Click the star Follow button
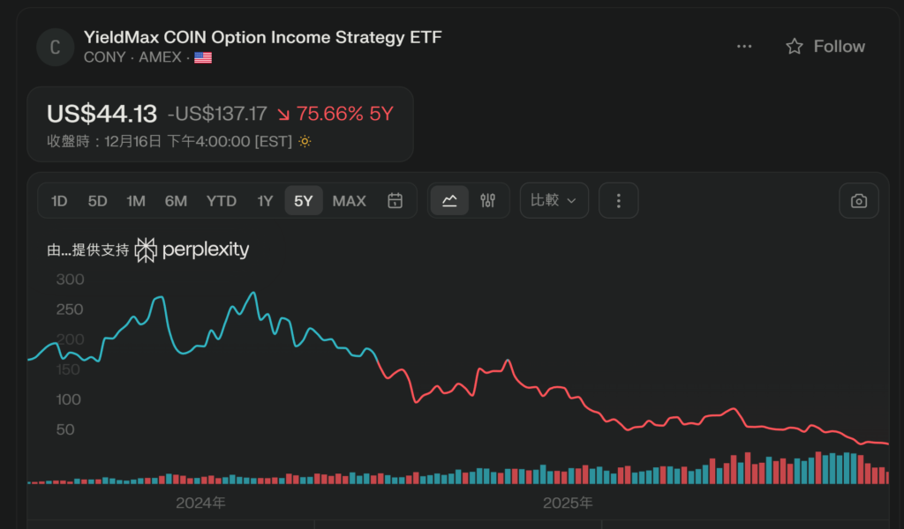The image size is (904, 529). [x=825, y=47]
